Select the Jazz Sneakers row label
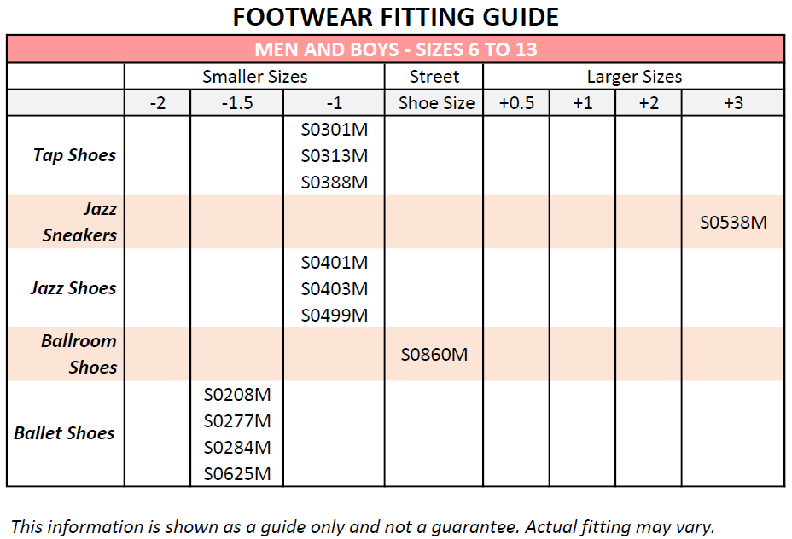The height and width of the screenshot is (539, 792). pos(79,222)
